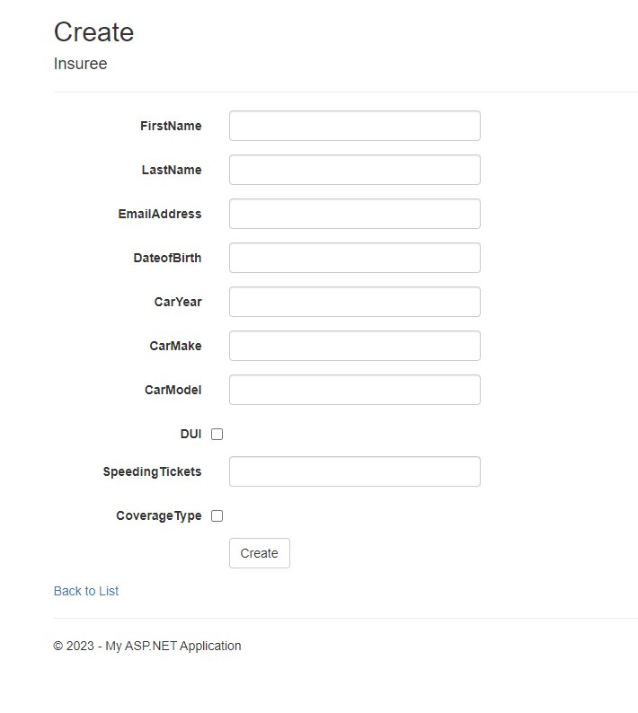Click the CoverageType label text
This screenshot has height=713, width=638.
(159, 515)
